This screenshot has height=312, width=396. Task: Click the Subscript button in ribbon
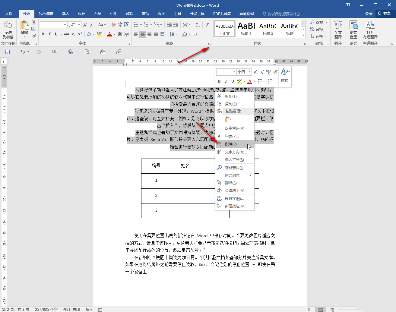tap(73, 34)
